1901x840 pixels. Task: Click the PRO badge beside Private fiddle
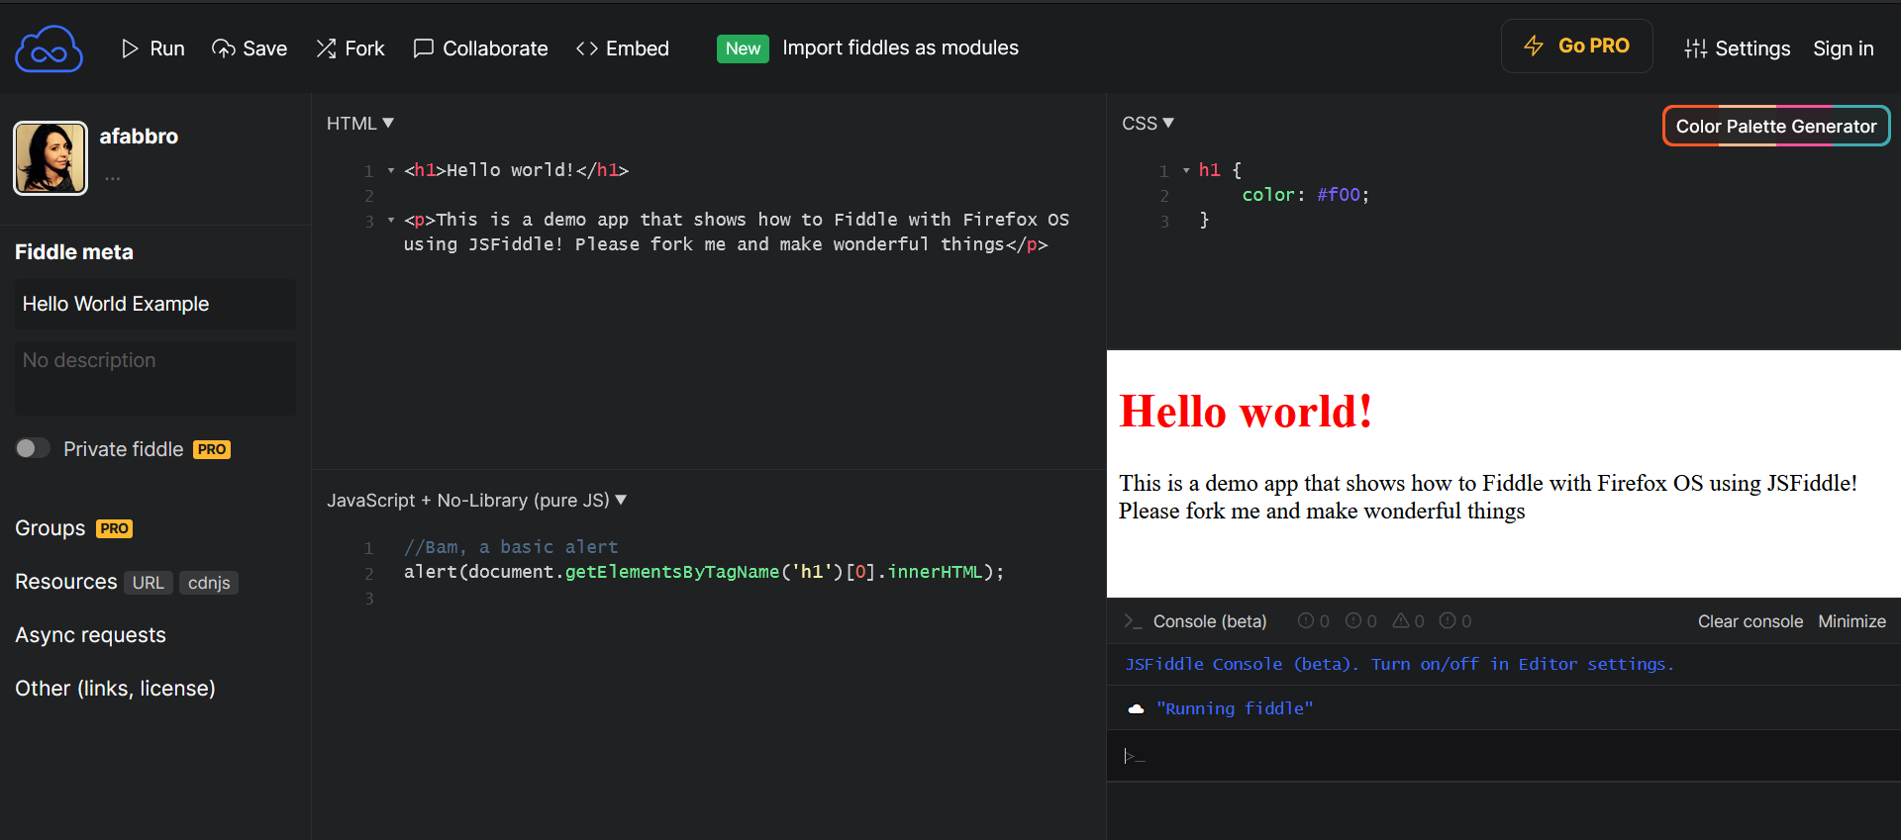click(212, 449)
